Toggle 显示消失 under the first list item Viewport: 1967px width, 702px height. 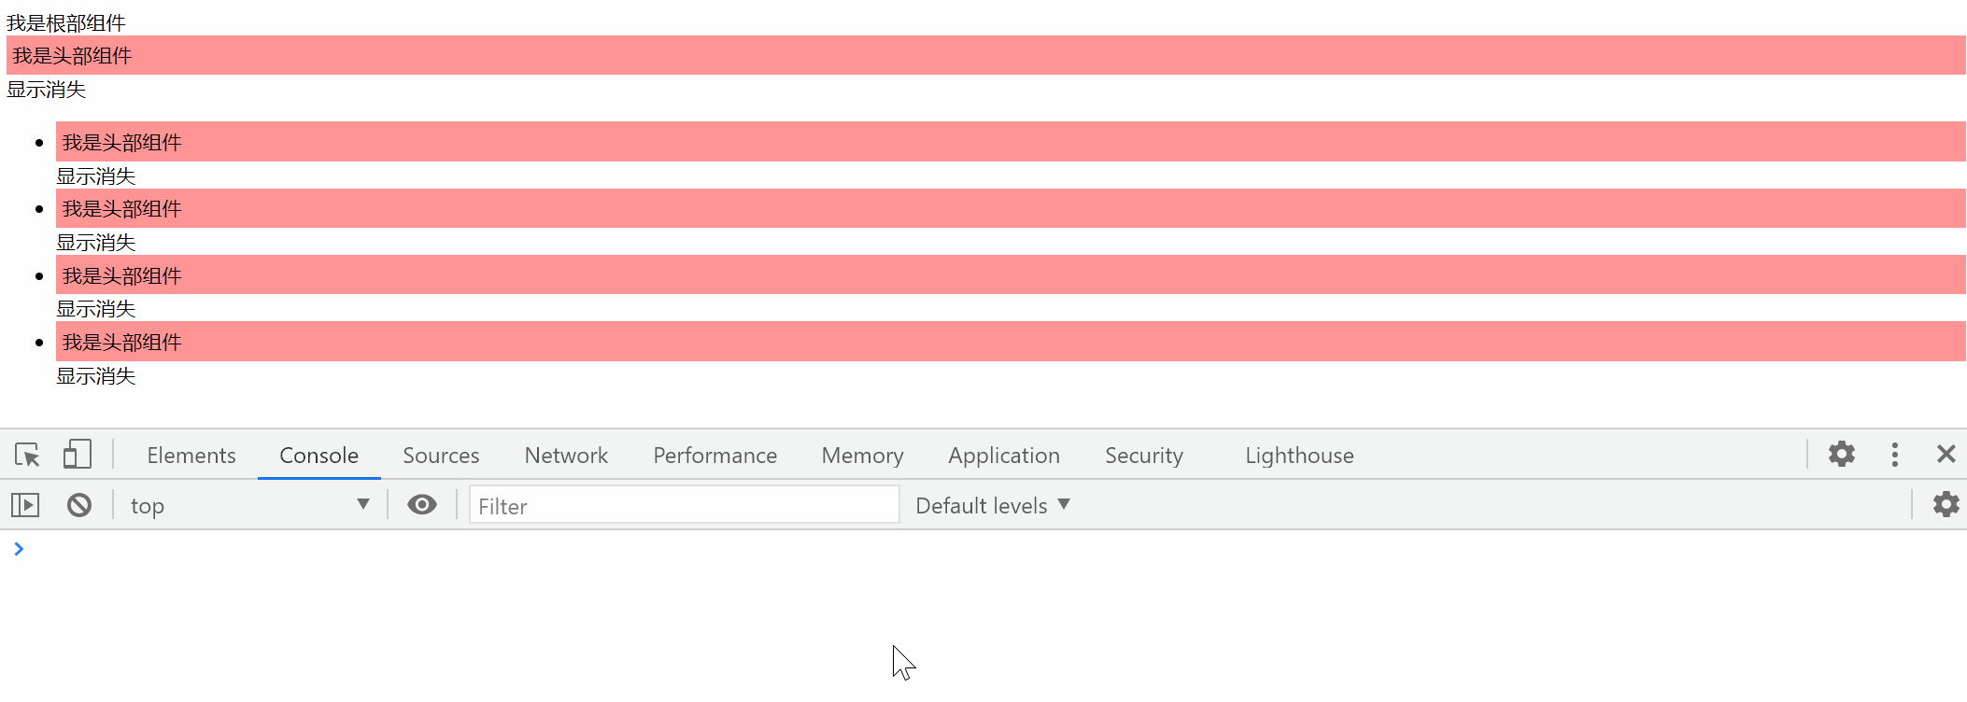tap(96, 176)
